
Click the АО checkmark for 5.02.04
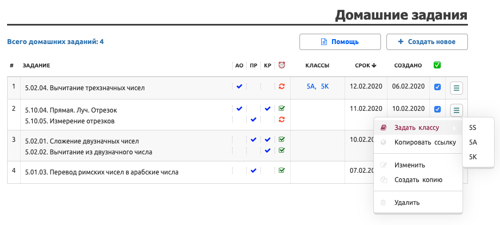[239, 86]
